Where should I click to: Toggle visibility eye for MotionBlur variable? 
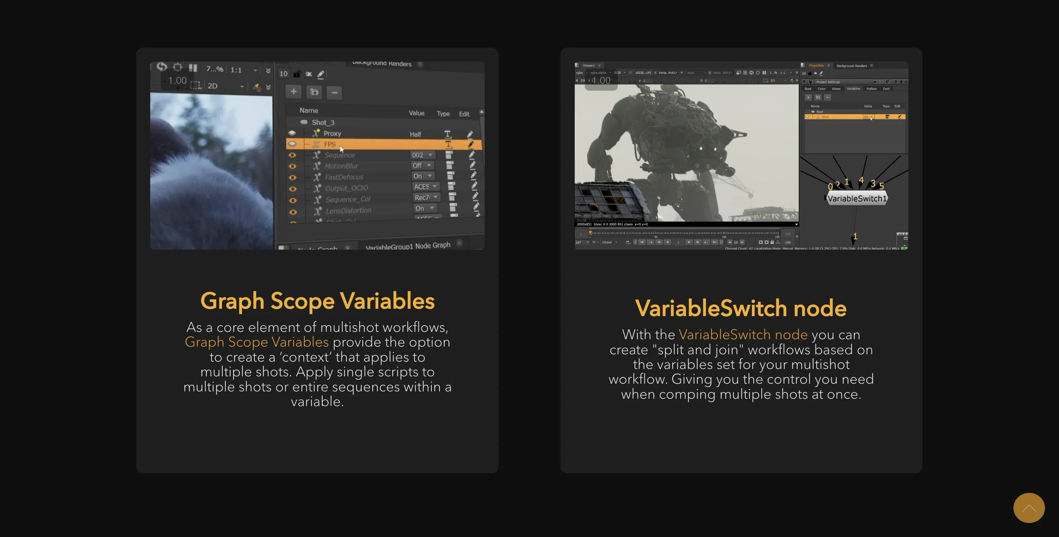(292, 166)
